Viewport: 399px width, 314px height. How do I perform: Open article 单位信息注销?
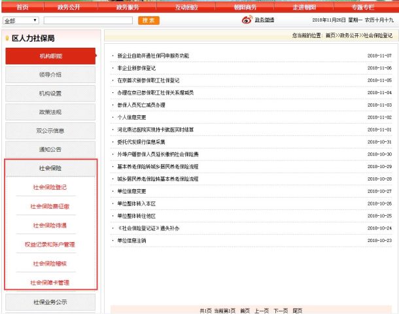[x=131, y=241]
